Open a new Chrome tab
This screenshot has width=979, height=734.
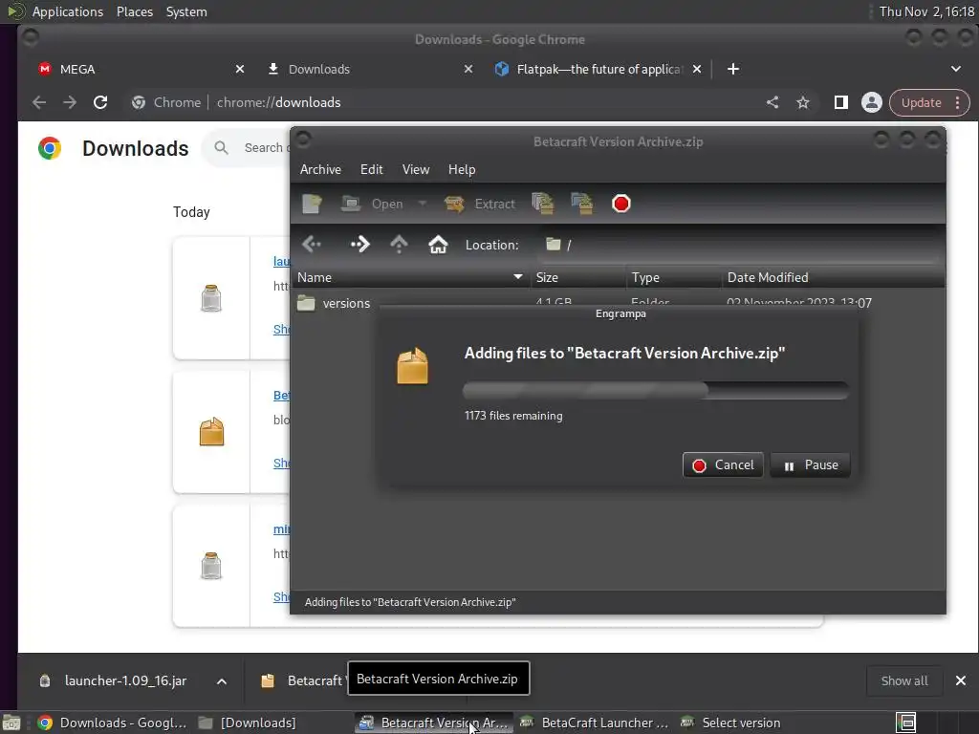click(x=733, y=69)
